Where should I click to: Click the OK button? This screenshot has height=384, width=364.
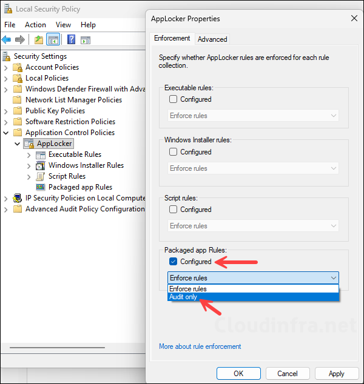[x=238, y=374]
